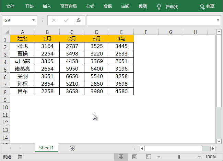Click the cancel X formula icon
The height and width of the screenshot is (161, 223).
54,20
